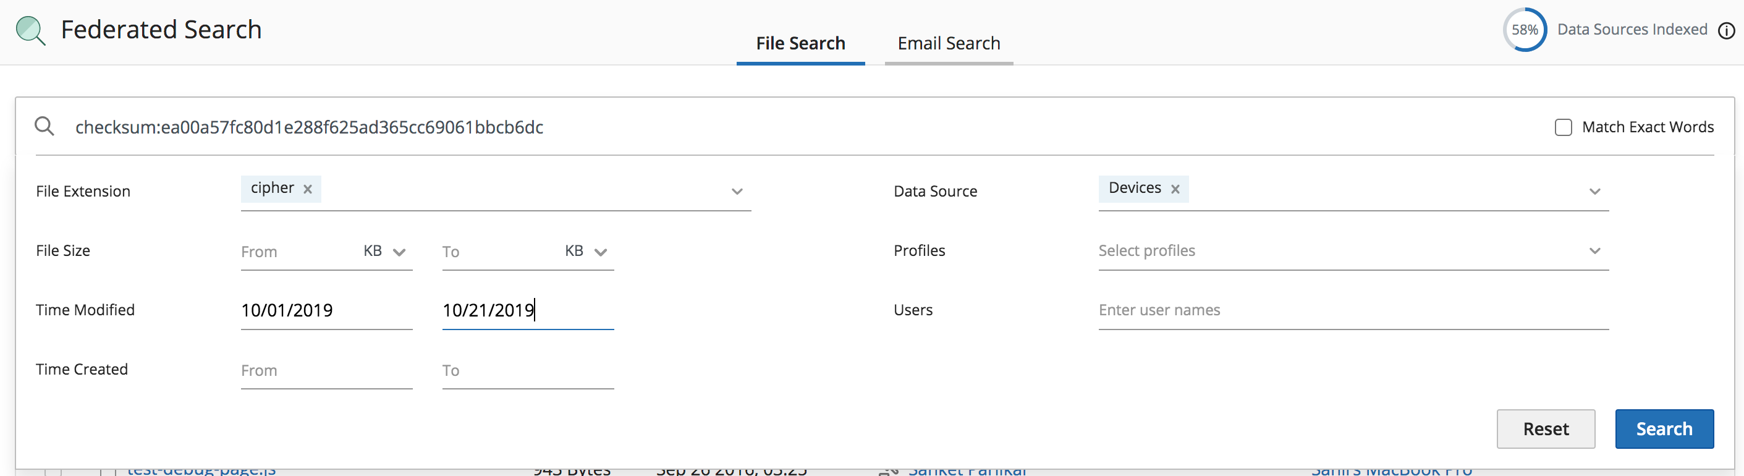Click the Users name input field
Screen dimensions: 1744x476
pos(1353,310)
